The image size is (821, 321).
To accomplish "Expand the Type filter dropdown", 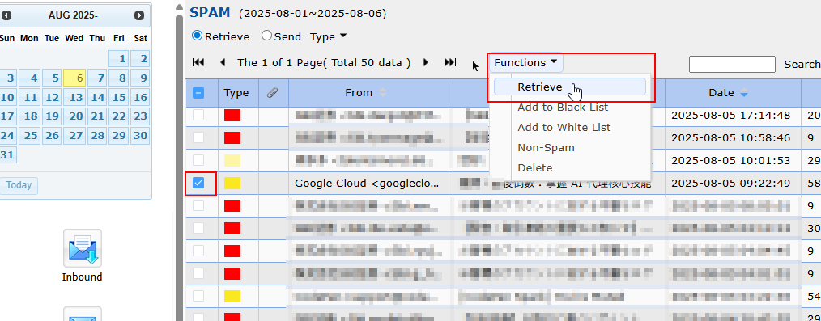I will [x=328, y=36].
